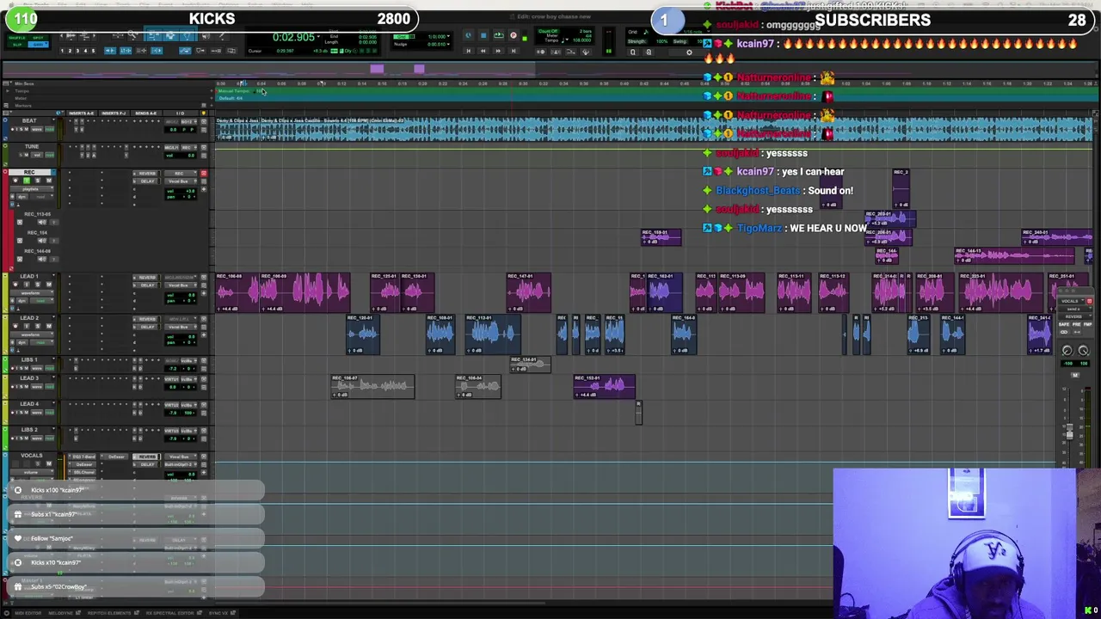
Task: Click the transport Play button
Action: coord(498,35)
